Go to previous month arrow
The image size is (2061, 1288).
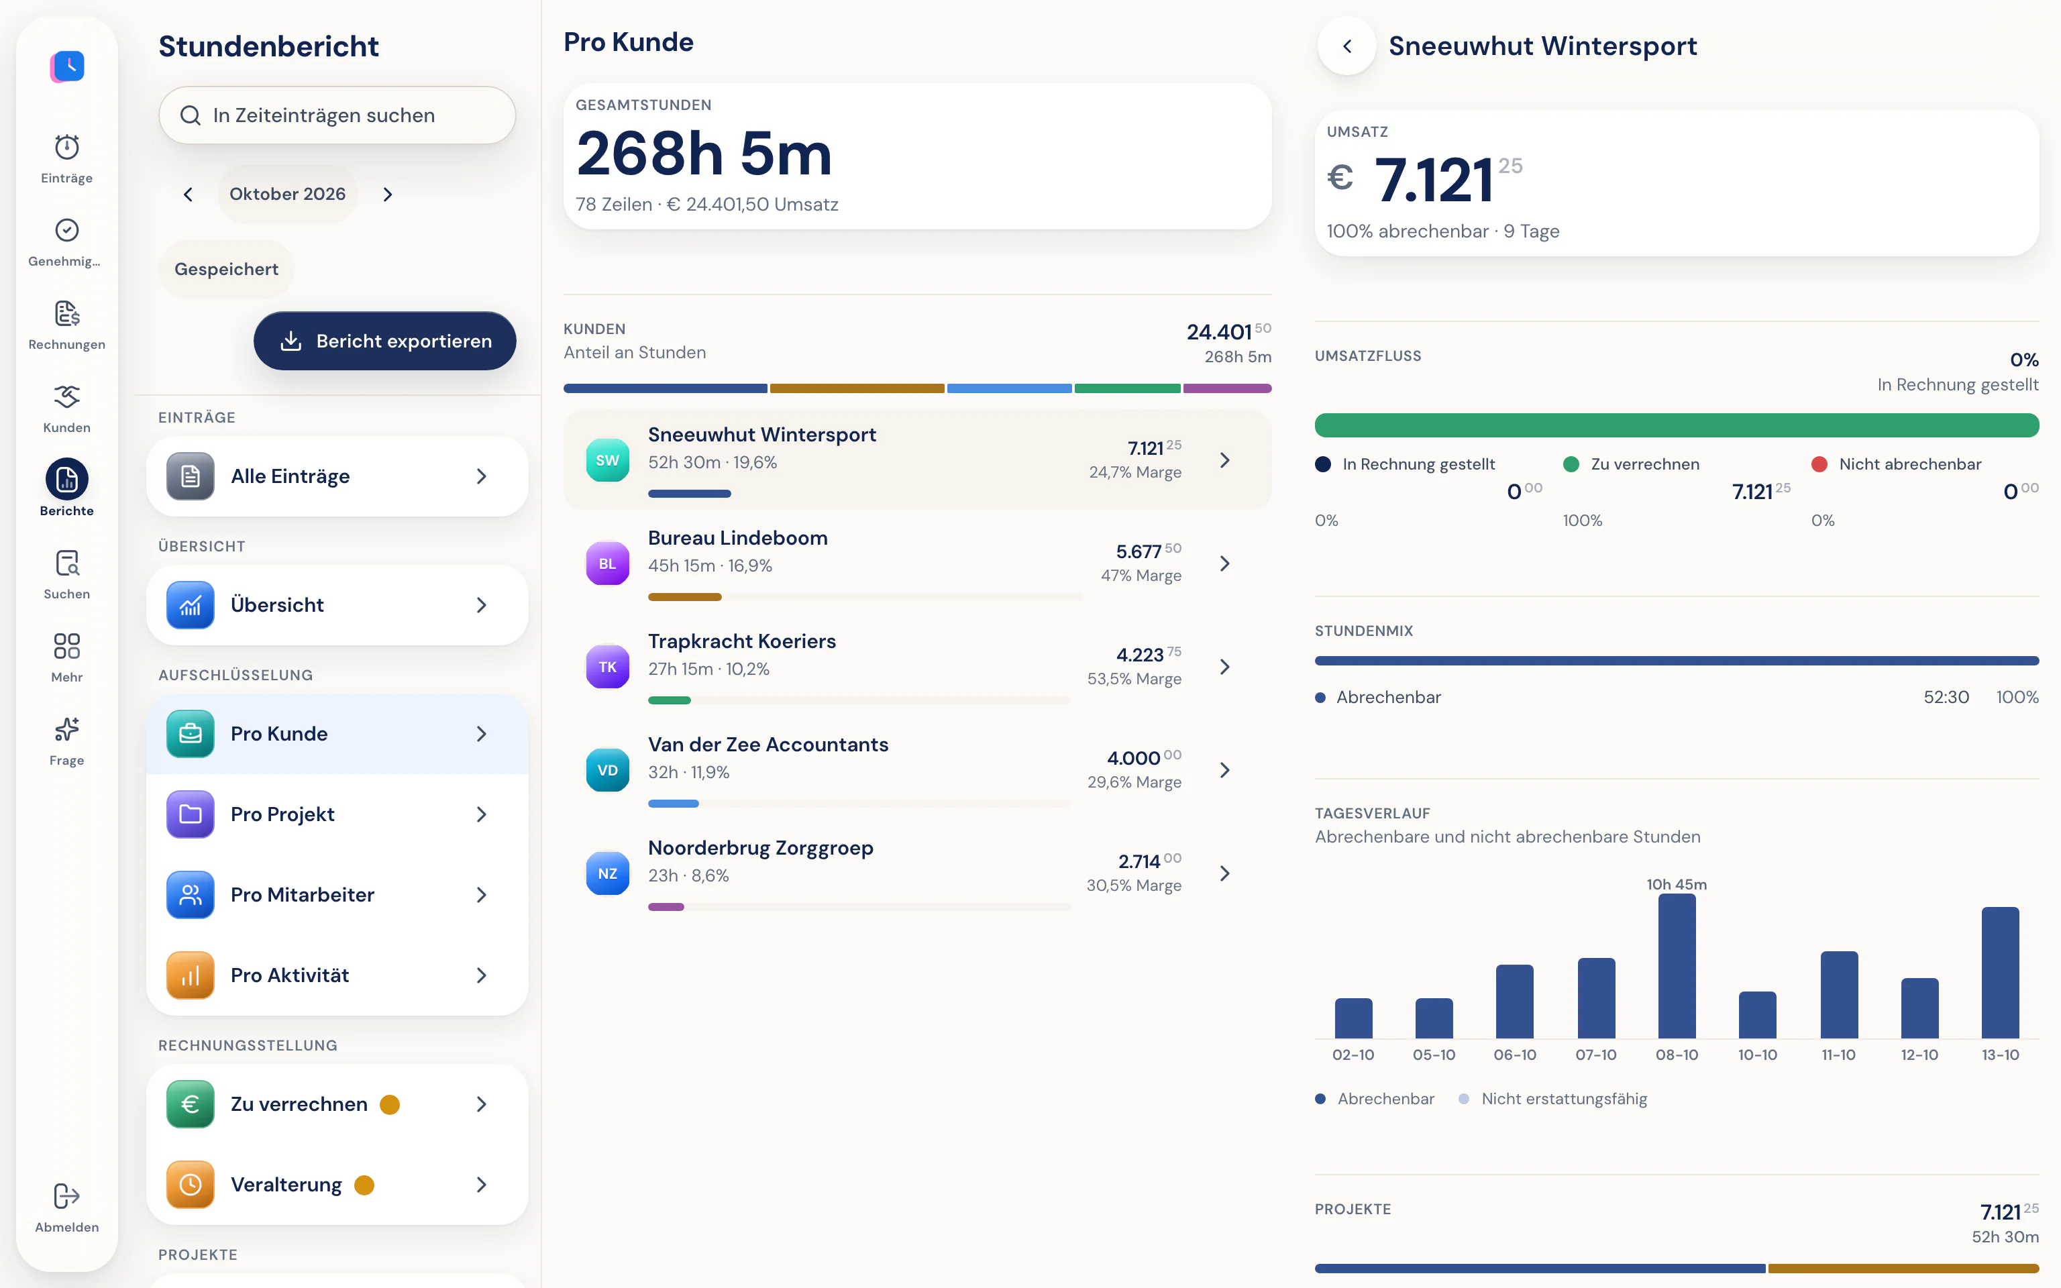point(189,195)
